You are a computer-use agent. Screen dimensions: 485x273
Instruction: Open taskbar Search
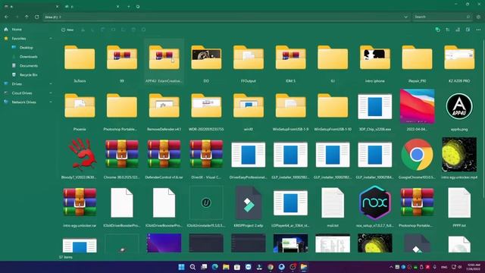tap(192, 267)
